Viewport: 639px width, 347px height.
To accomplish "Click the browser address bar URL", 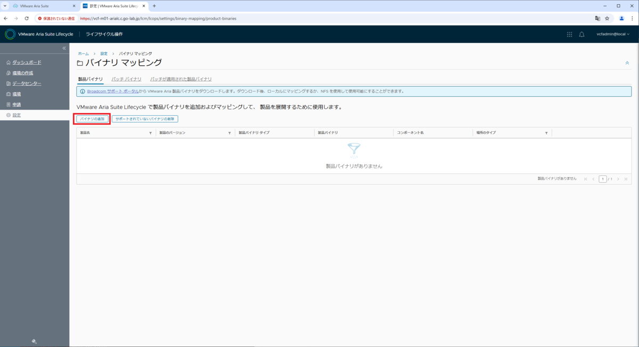I will (158, 18).
